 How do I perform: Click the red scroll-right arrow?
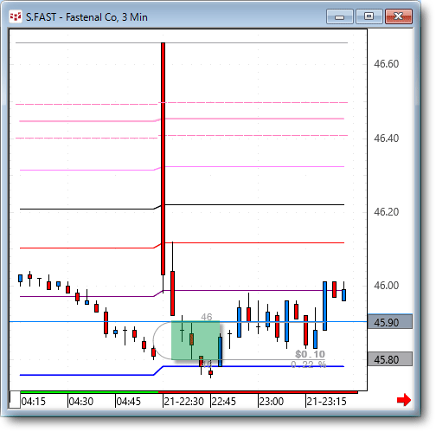click(404, 400)
